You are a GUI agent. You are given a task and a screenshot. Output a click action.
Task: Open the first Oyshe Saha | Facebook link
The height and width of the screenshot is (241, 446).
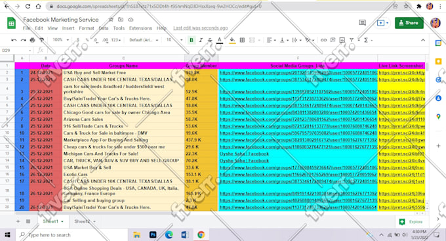[245, 154]
